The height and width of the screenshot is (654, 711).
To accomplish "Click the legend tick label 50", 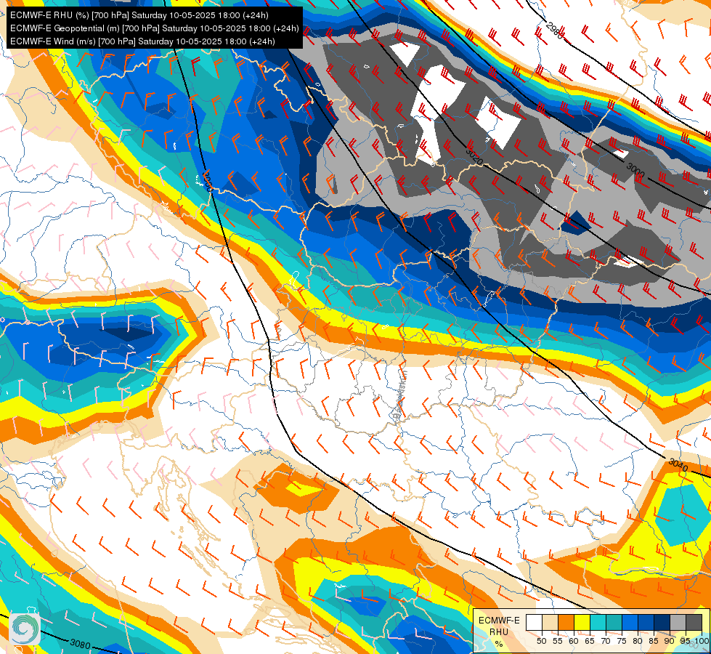I will pyautogui.click(x=541, y=641).
